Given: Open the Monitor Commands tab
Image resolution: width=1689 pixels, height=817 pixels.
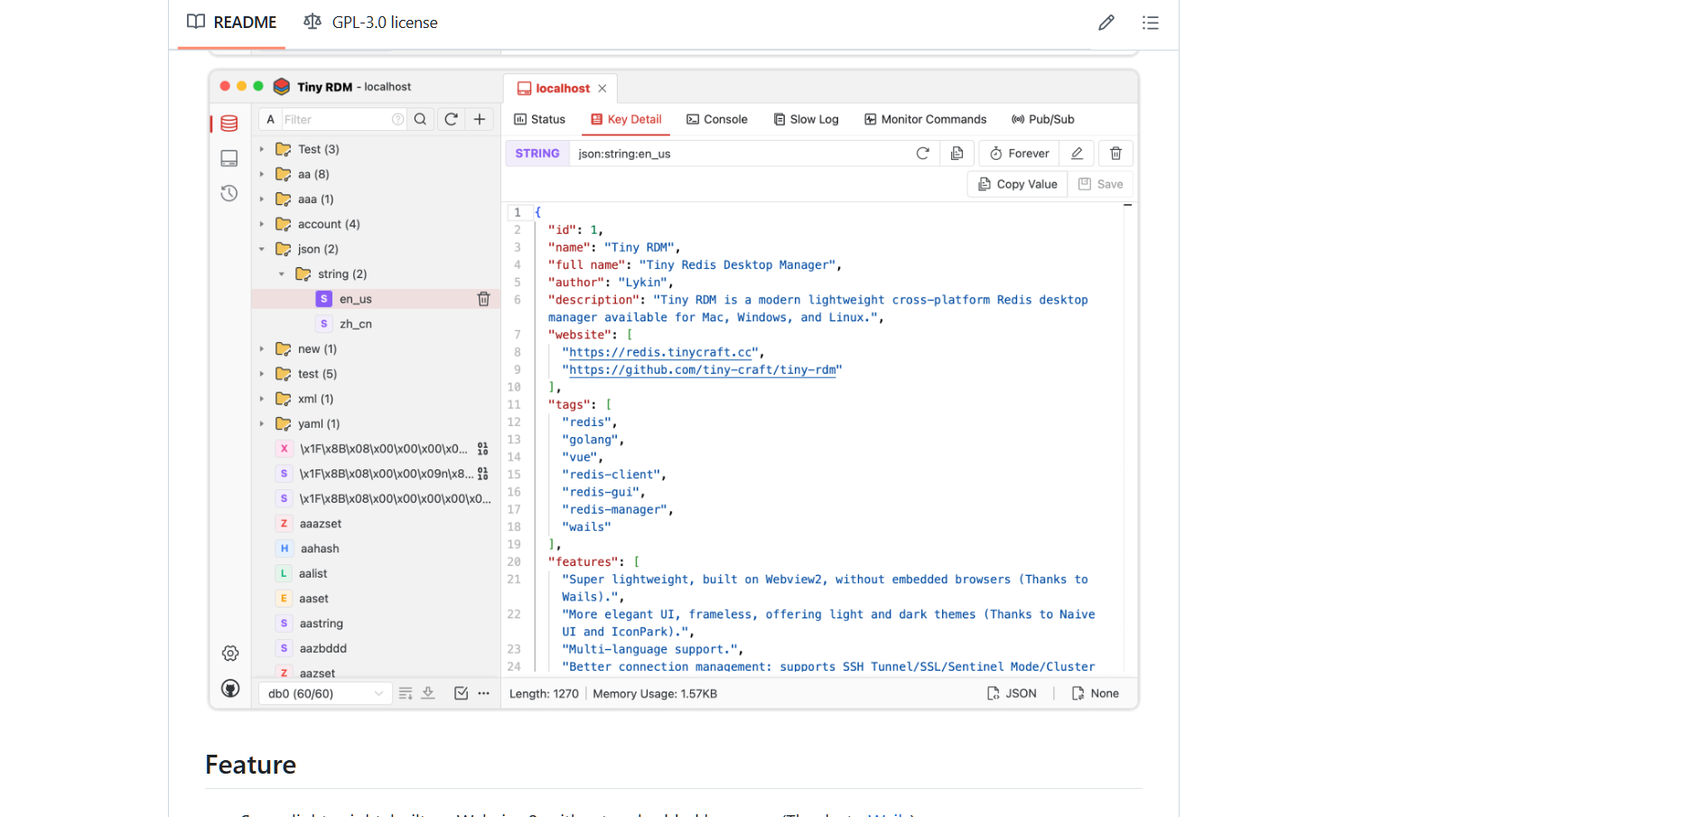Looking at the screenshot, I should [925, 119].
